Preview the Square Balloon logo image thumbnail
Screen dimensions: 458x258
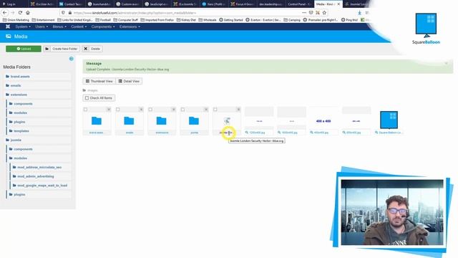(x=389, y=120)
